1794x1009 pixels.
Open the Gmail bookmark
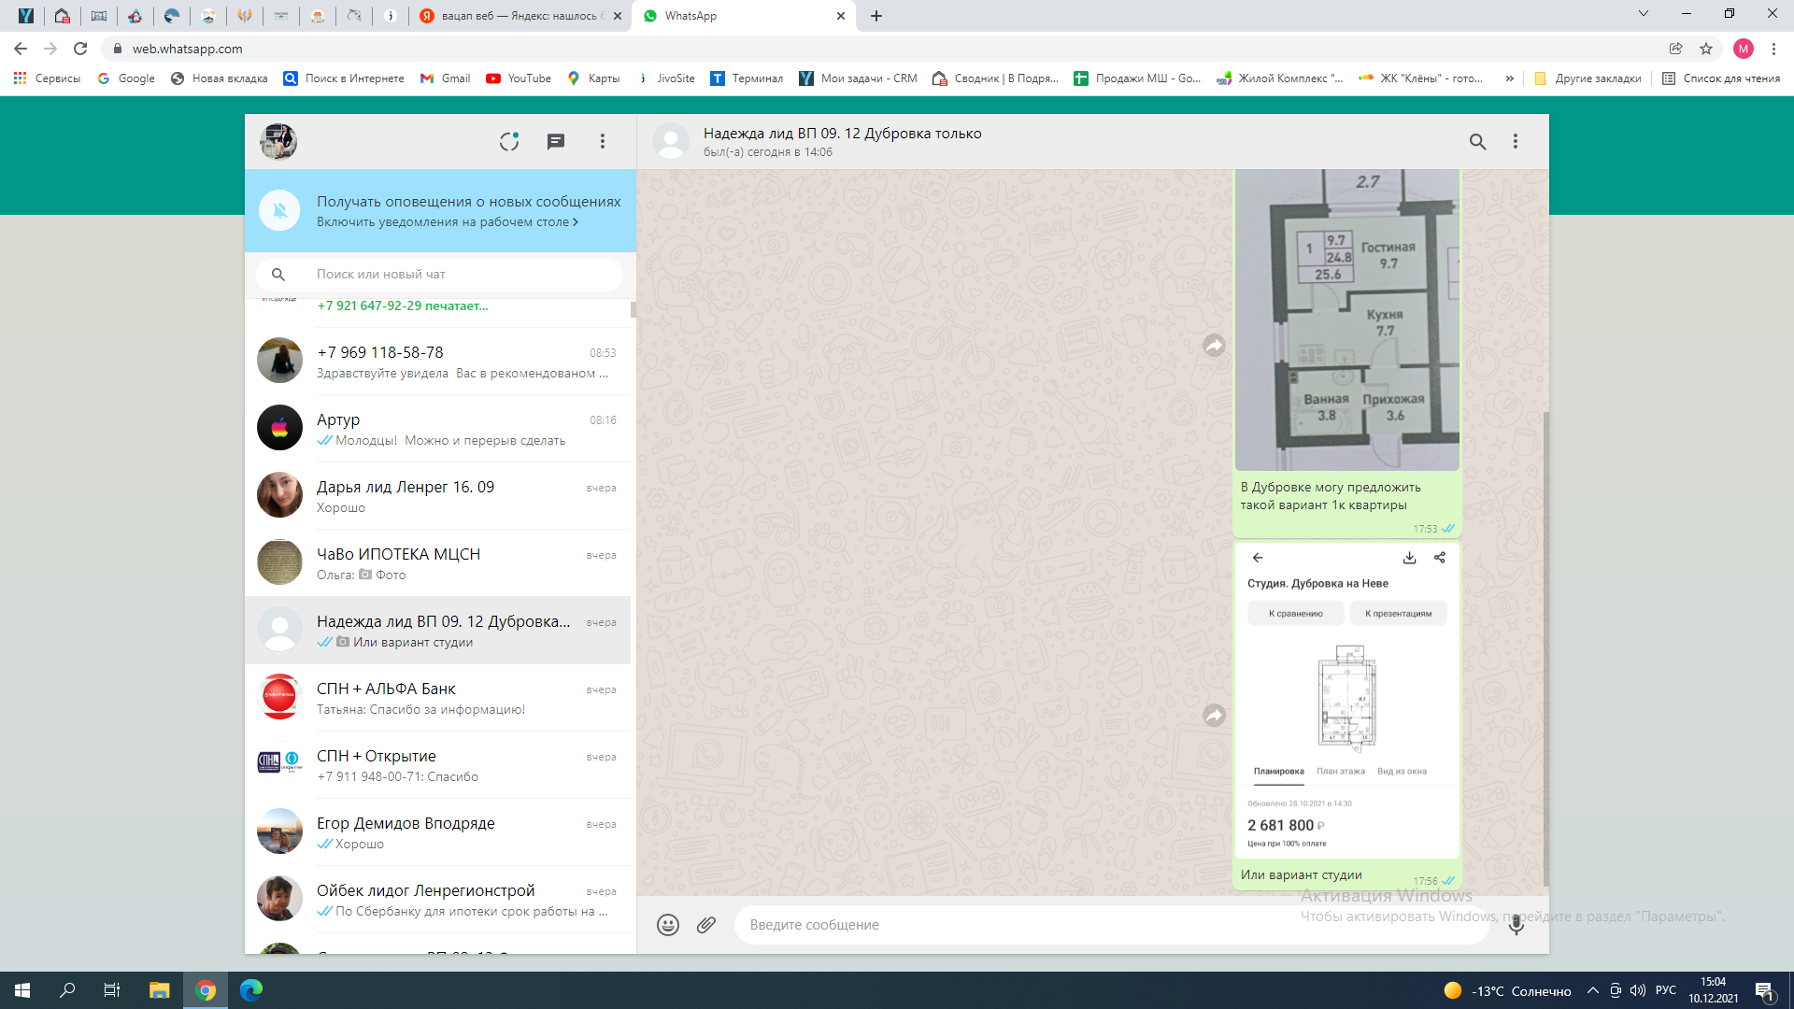click(446, 78)
